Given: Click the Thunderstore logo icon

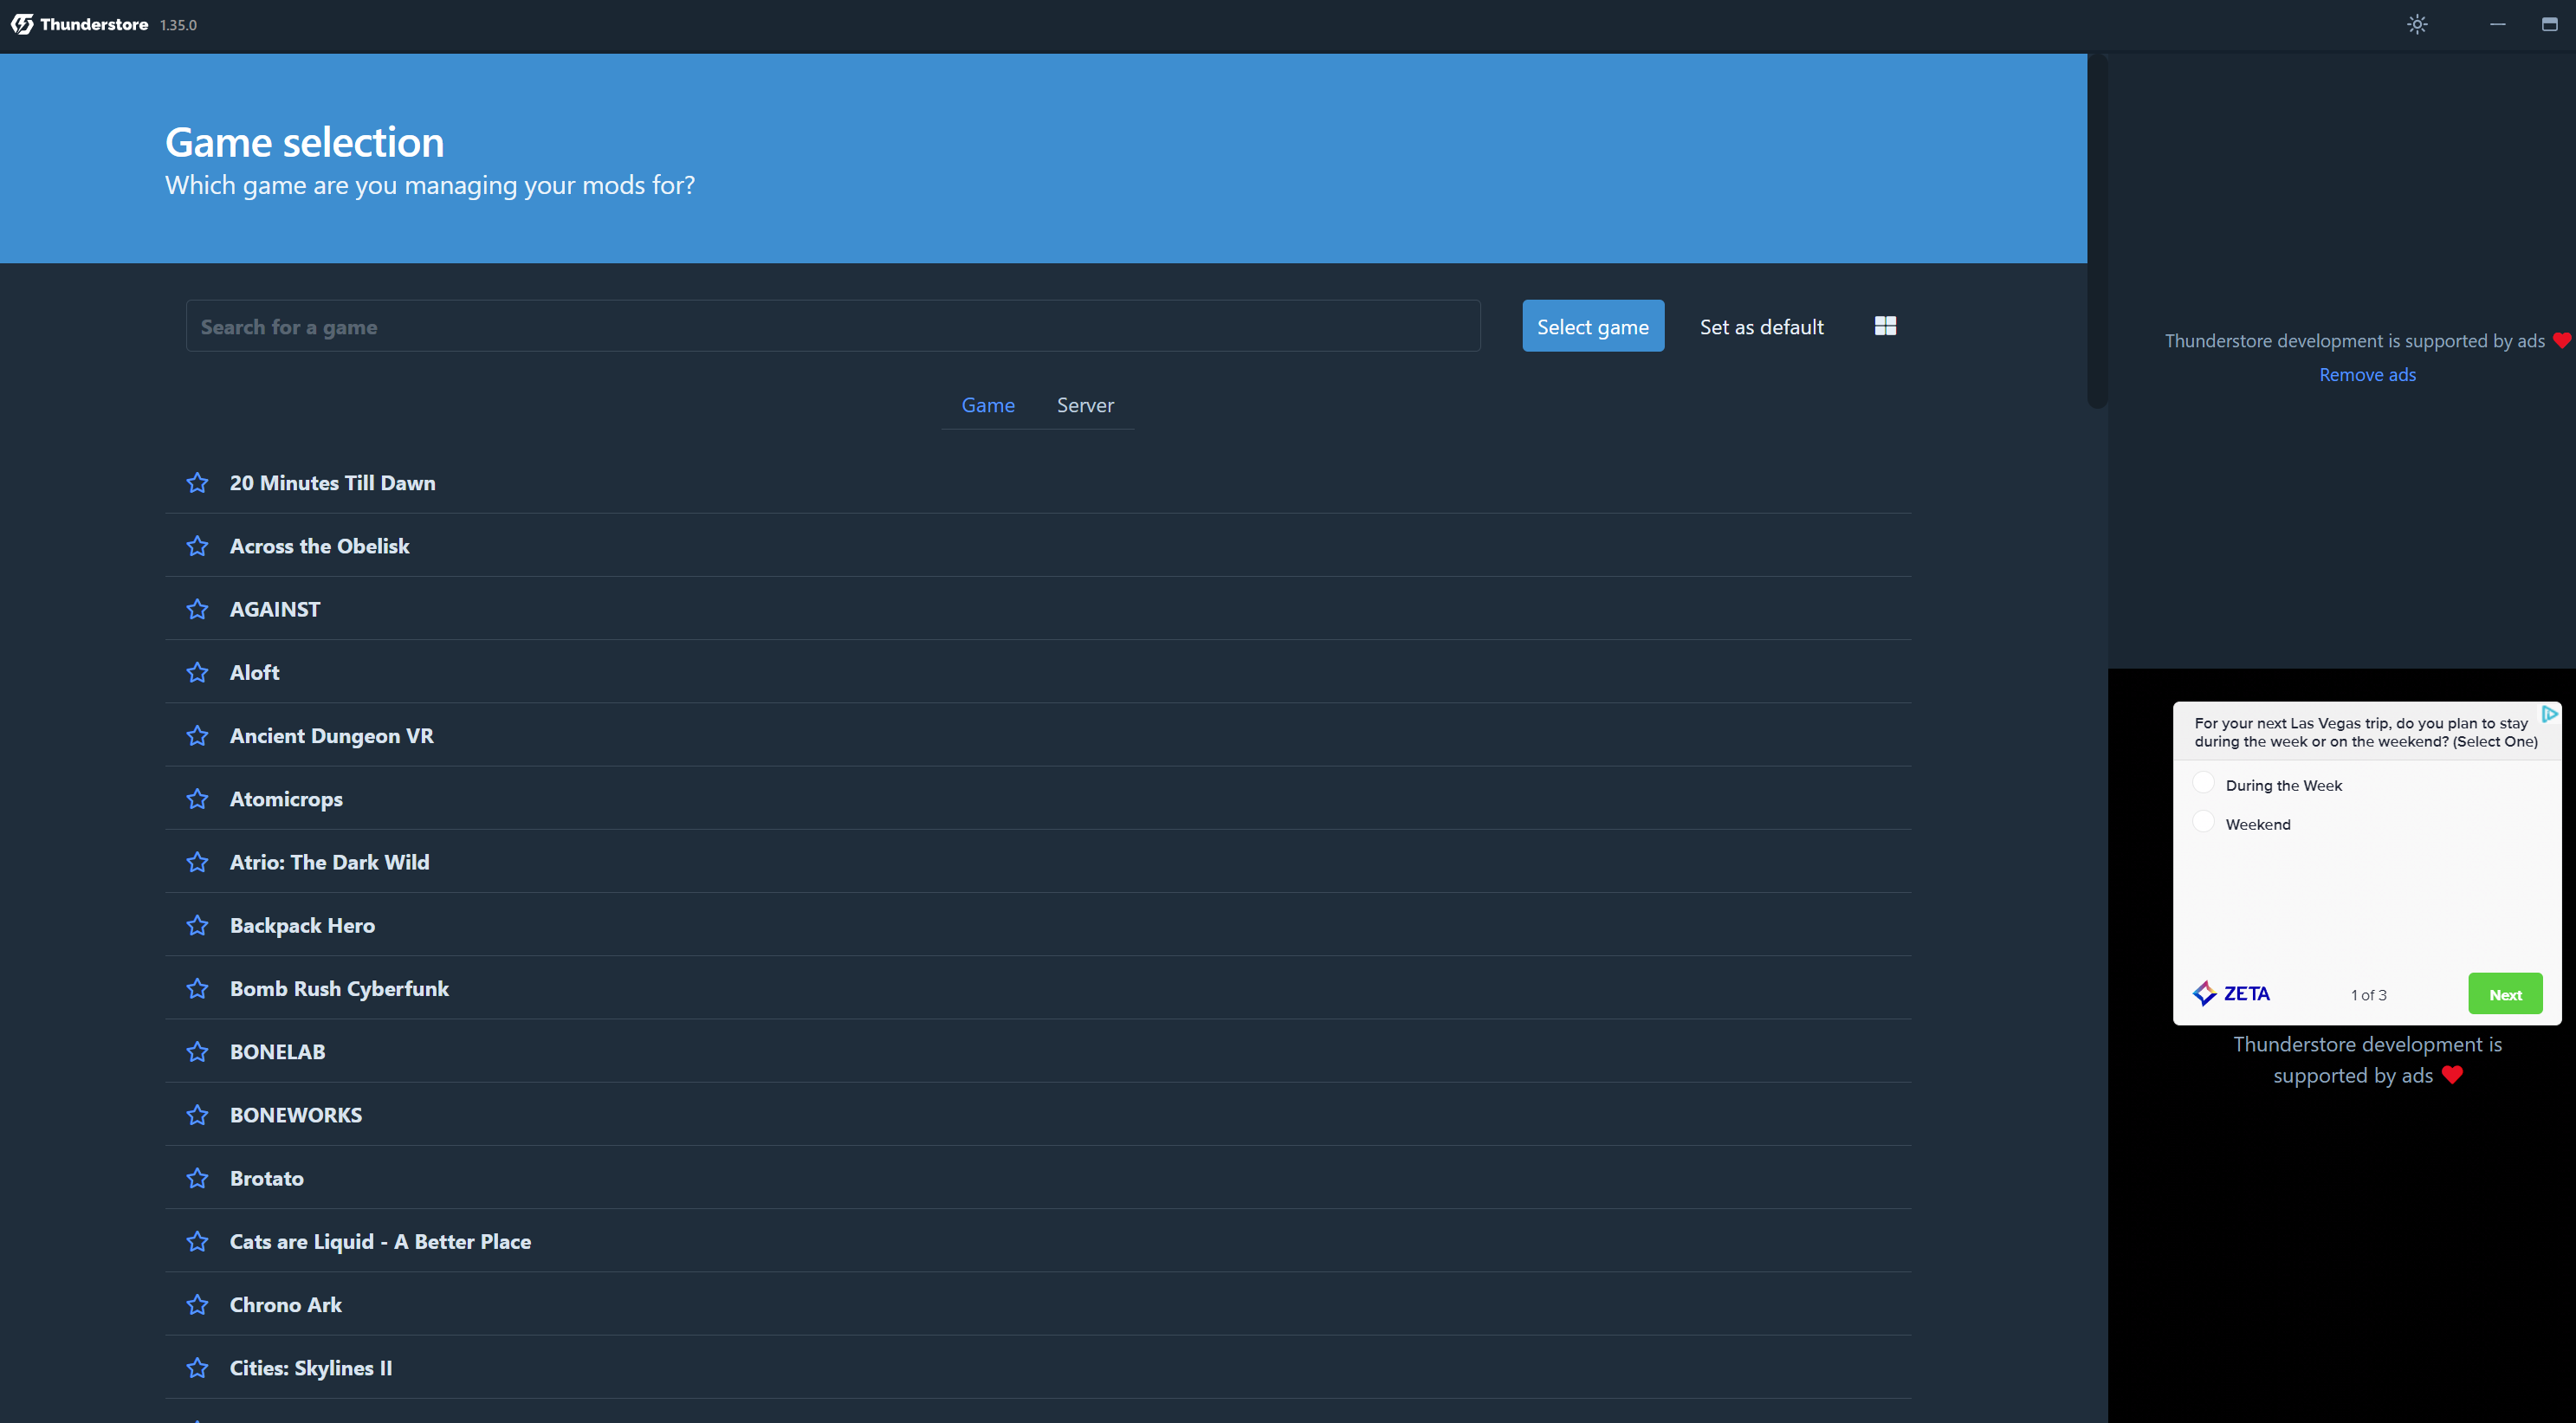Looking at the screenshot, I should 22,24.
